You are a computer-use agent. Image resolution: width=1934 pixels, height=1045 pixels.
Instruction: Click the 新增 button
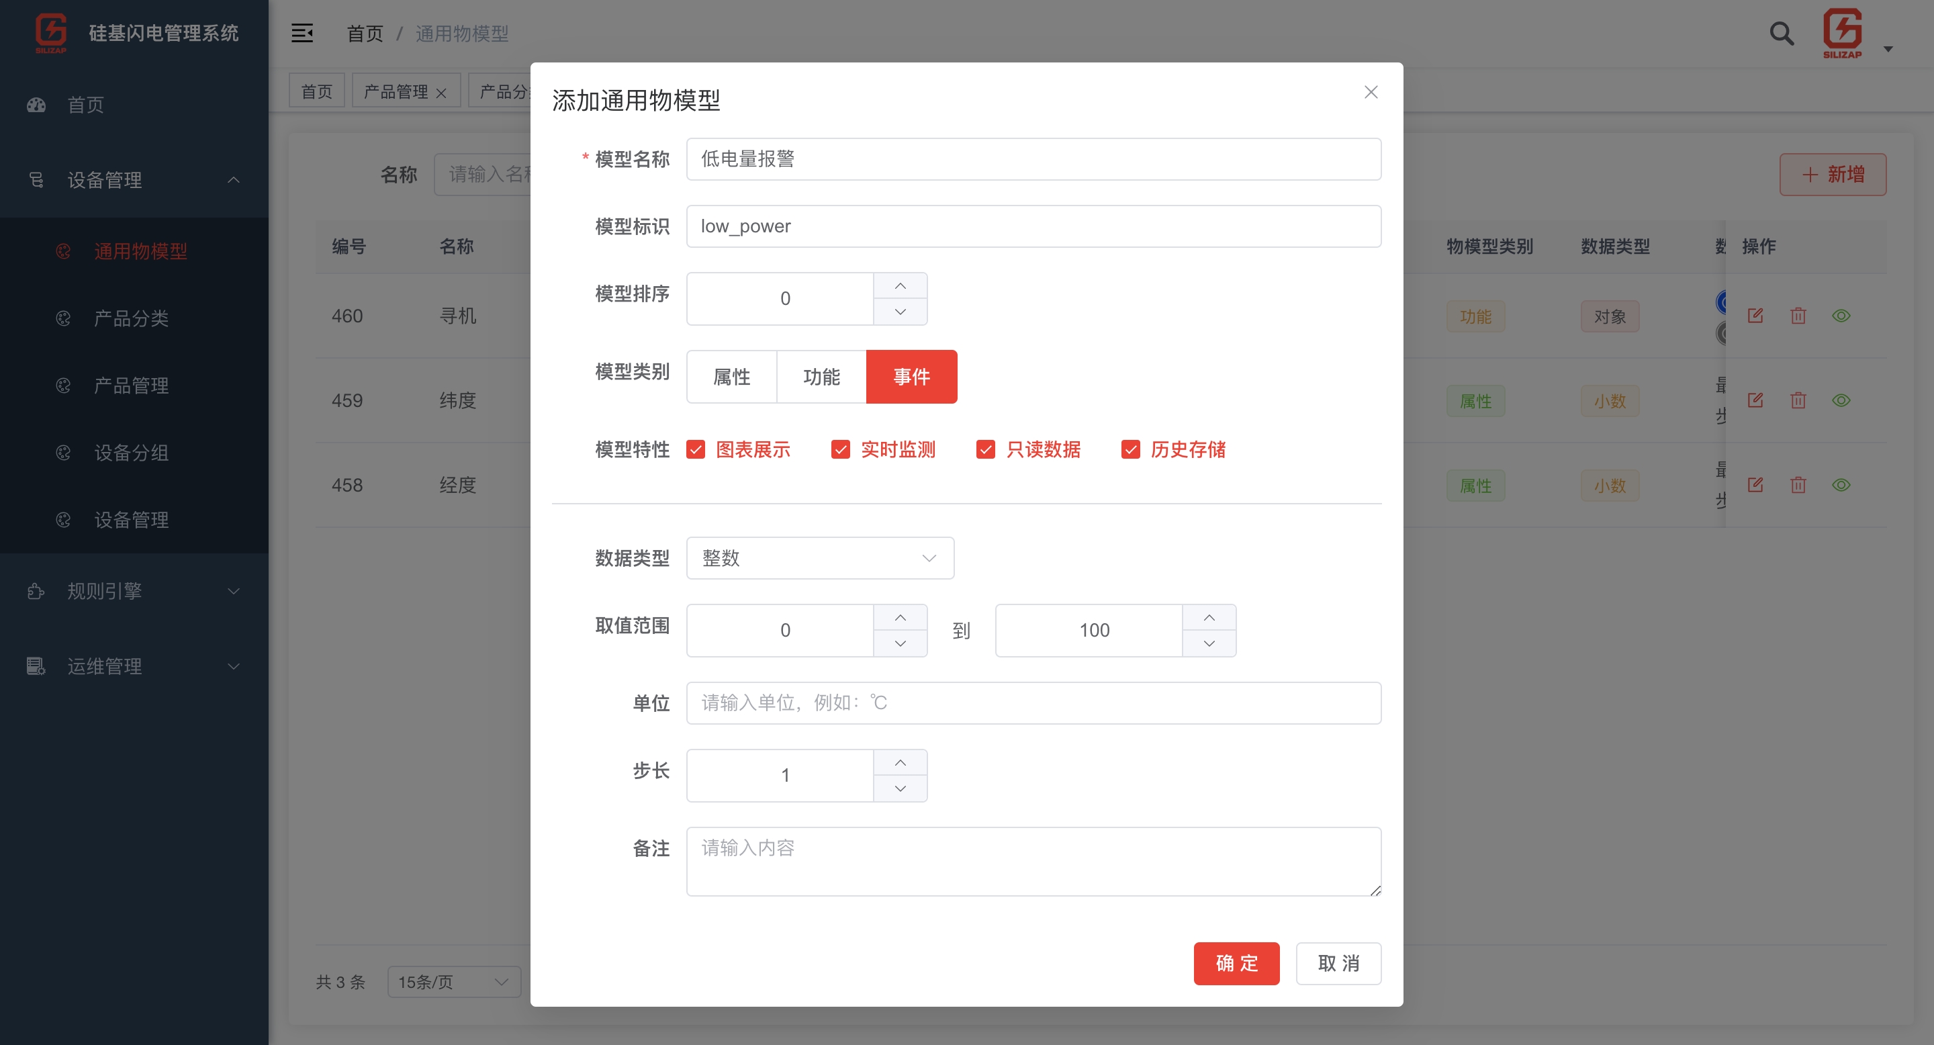tap(1832, 173)
